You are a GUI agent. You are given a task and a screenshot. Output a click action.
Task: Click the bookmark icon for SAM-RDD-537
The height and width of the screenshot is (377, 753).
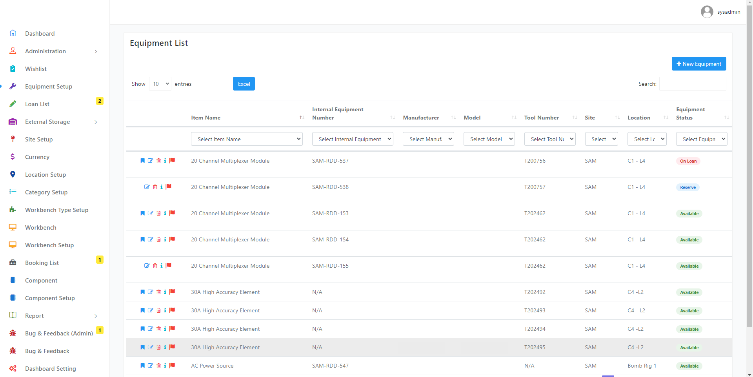pyautogui.click(x=142, y=161)
